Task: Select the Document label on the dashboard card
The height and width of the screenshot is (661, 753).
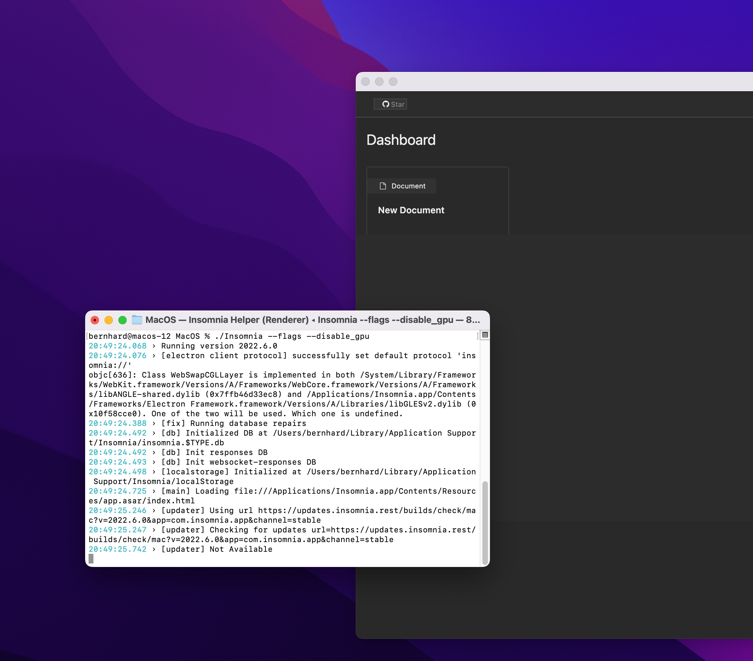Action: coord(408,186)
